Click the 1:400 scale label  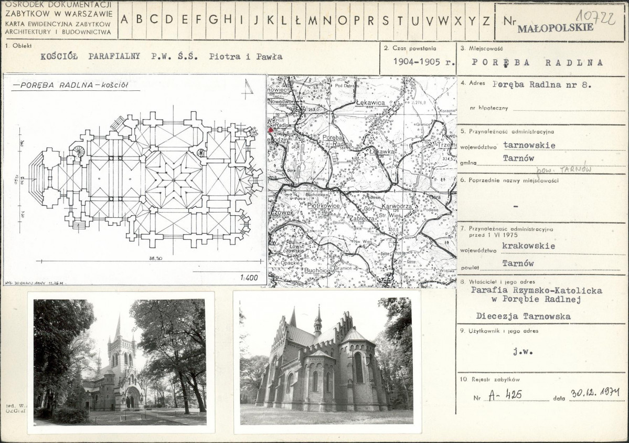point(249,277)
